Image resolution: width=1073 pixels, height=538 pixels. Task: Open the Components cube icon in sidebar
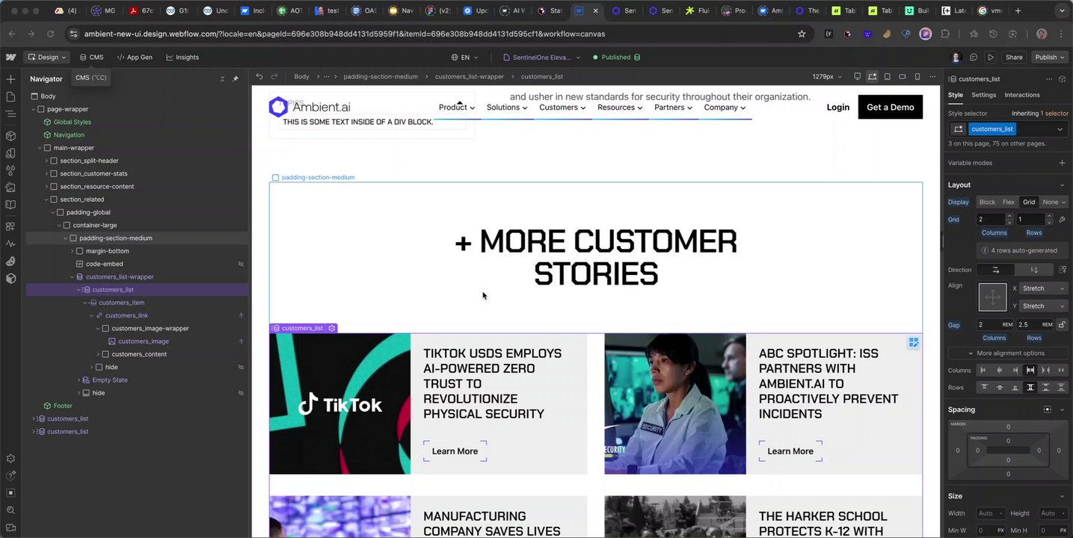[x=10, y=136]
